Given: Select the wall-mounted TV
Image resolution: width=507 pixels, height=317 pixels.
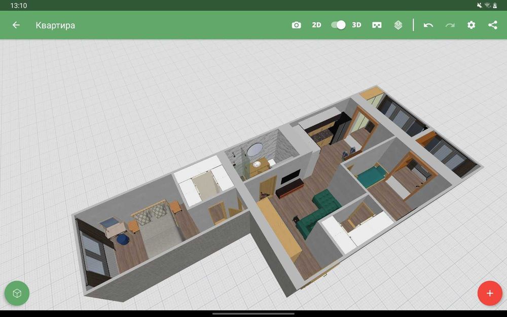Looking at the screenshot, I should tap(291, 177).
